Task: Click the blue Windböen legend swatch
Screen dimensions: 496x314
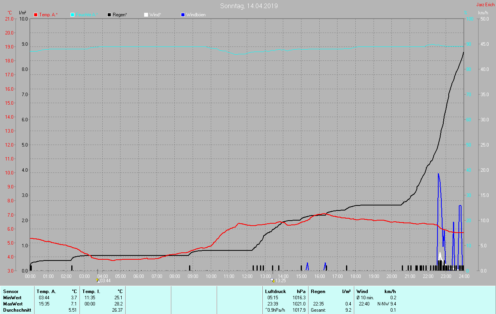Action: 183,15
